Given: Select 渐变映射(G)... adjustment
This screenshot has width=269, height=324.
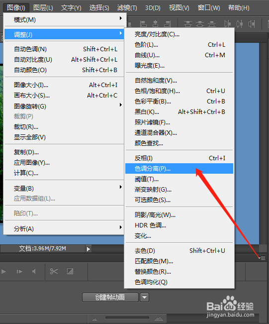Looking at the screenshot, I should click(179, 190).
